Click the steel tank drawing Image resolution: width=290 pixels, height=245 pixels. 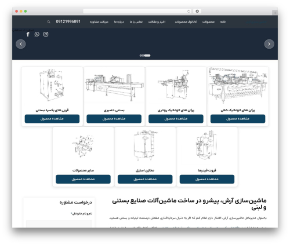coord(145,145)
